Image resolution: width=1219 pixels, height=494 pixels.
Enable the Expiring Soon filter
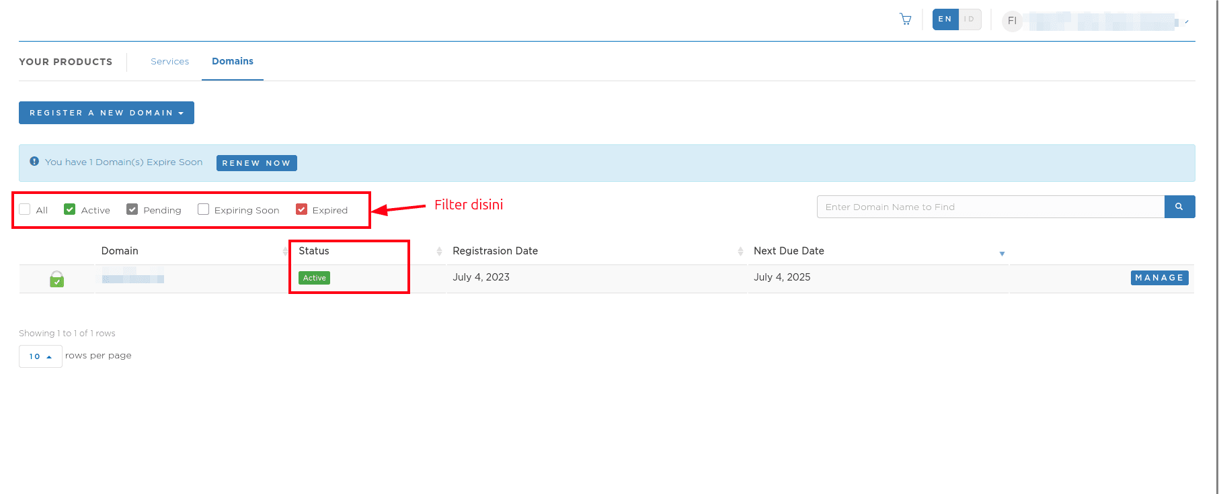coord(204,209)
